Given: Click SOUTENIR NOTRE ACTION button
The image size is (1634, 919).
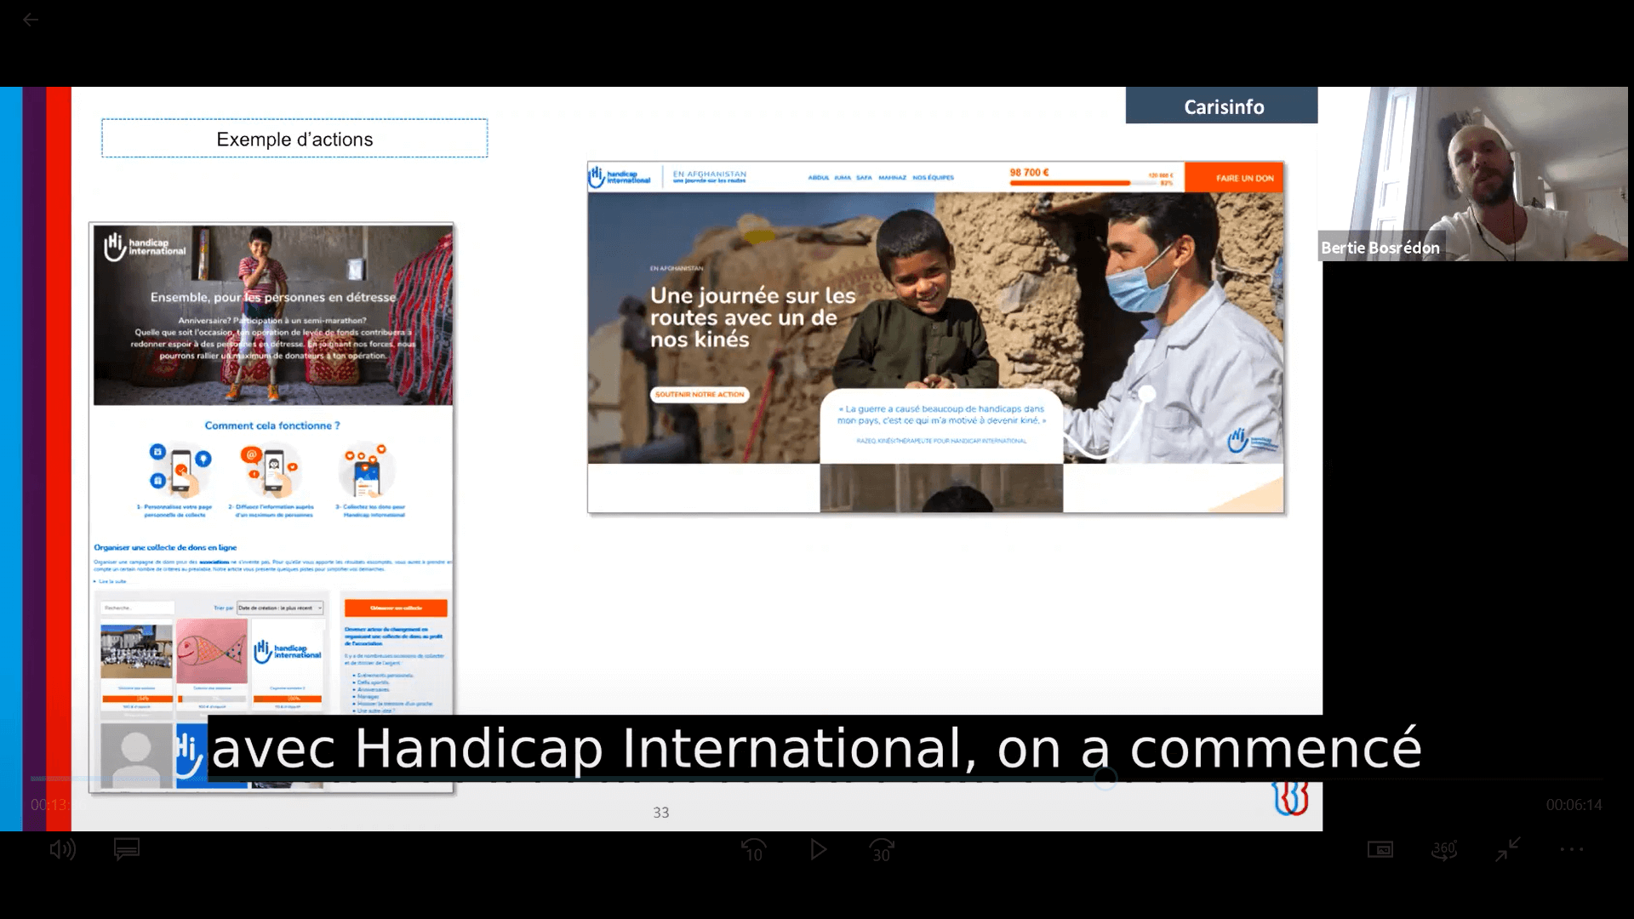Looking at the screenshot, I should [x=700, y=395].
